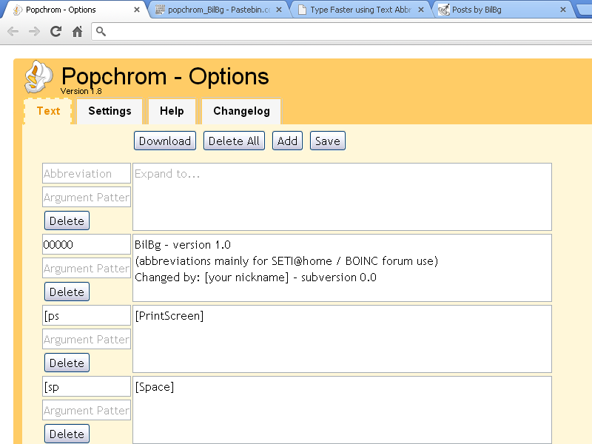Image resolution: width=592 pixels, height=444 pixels.
Task: Switch to Type Faster using Text tab
Action: click(360, 10)
